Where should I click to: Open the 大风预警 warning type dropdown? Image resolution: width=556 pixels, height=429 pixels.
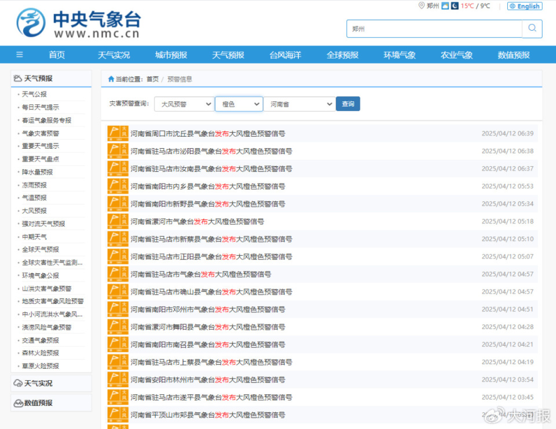tap(183, 104)
